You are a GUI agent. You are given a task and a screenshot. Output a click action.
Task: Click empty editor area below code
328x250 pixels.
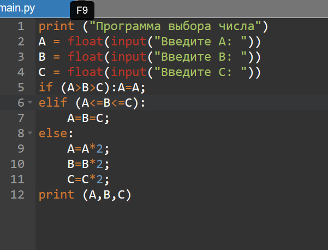tap(182, 226)
